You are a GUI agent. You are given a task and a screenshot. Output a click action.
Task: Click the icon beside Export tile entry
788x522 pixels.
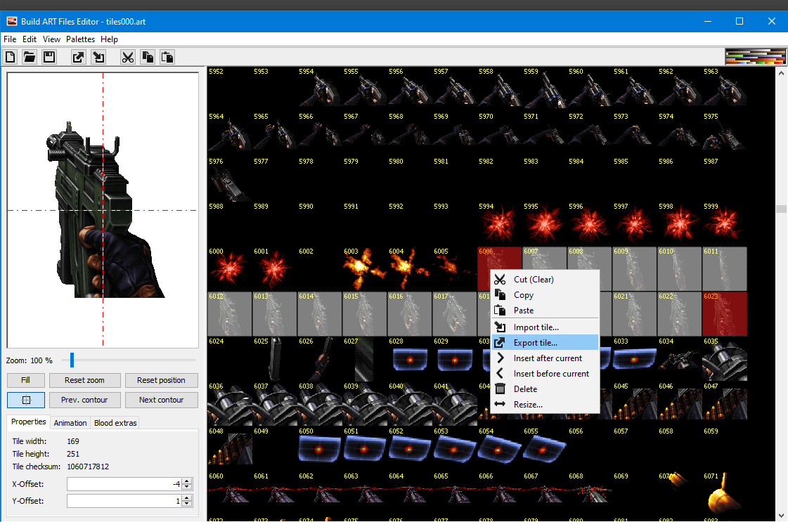pos(500,343)
